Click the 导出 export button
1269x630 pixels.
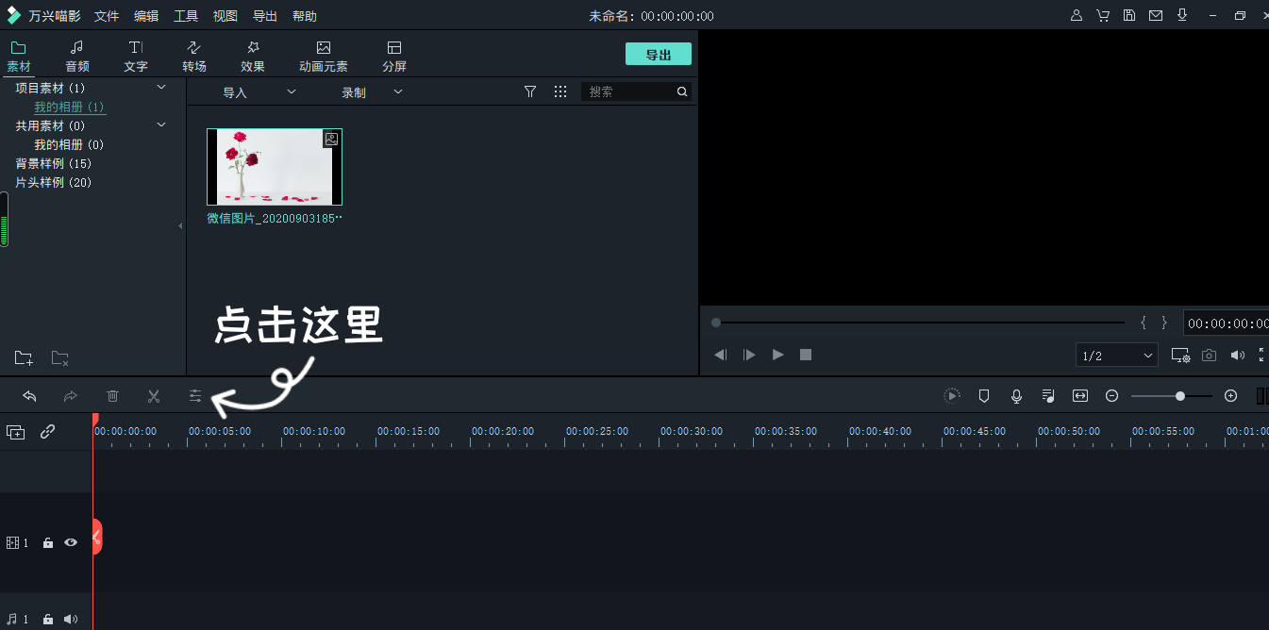[658, 54]
